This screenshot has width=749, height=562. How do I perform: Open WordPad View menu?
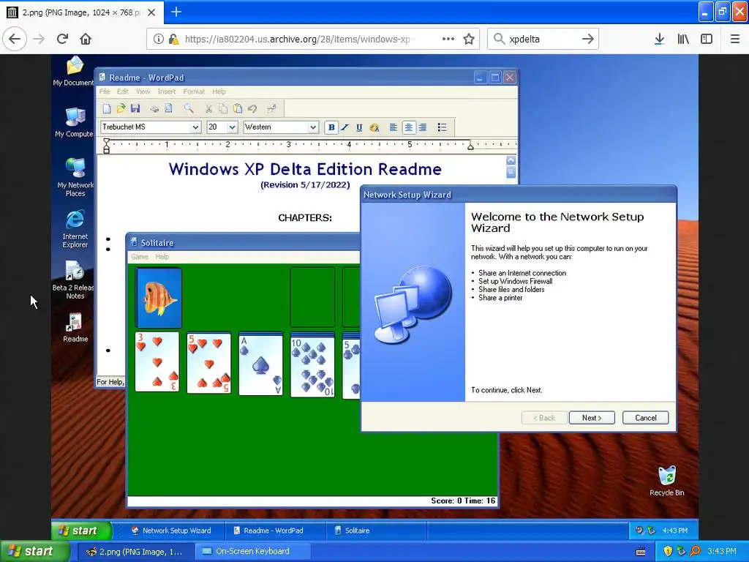[x=143, y=91]
